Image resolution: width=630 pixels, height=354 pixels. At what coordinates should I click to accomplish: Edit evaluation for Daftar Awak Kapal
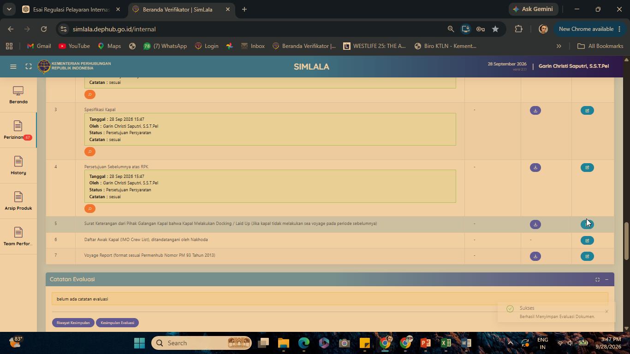pos(587,241)
